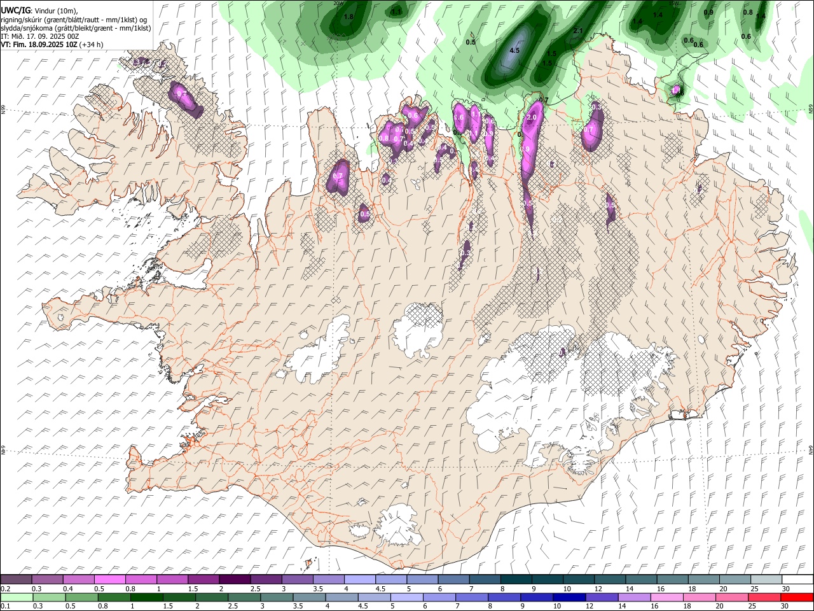Select the dark green swatch labeled 1 in rain legend
The image size is (814, 611).
[146, 597]
